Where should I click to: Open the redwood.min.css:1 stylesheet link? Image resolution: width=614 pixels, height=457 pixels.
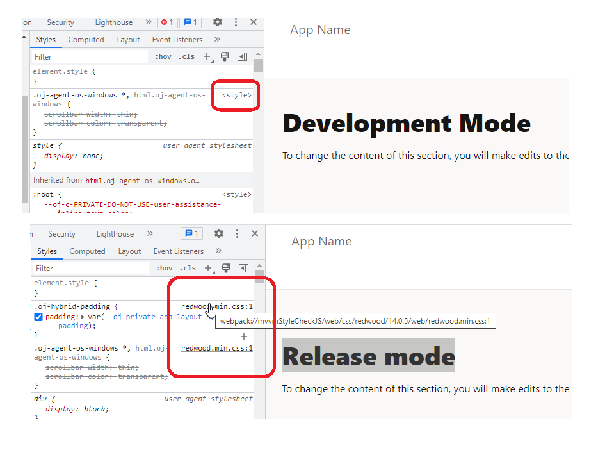(x=216, y=306)
